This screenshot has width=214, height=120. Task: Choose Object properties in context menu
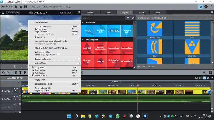[x=55, y=91]
